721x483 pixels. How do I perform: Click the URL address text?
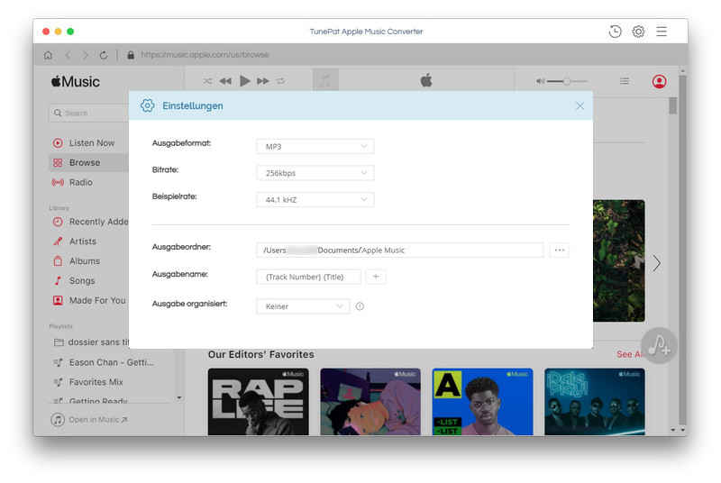pos(205,55)
